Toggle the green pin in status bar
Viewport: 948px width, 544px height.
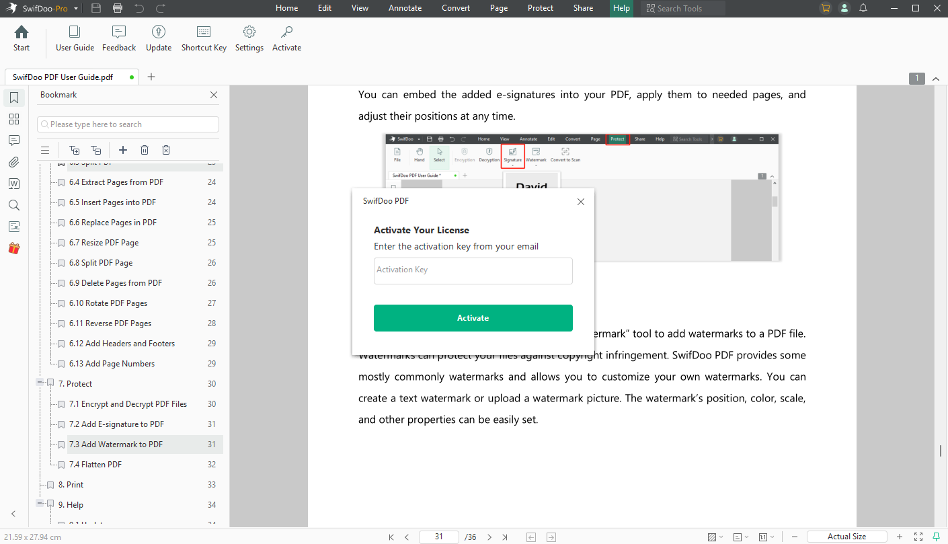(x=936, y=537)
